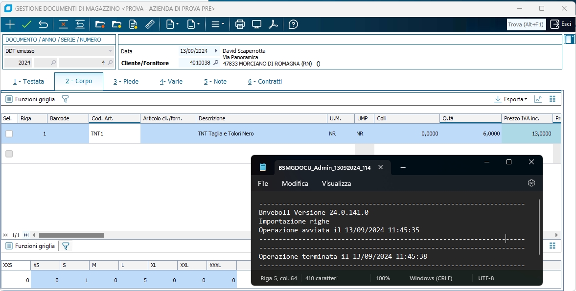Click the chart icon next to Esporta

(x=538, y=99)
